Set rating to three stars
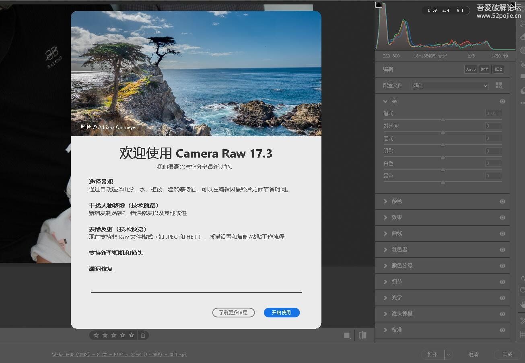 point(114,335)
